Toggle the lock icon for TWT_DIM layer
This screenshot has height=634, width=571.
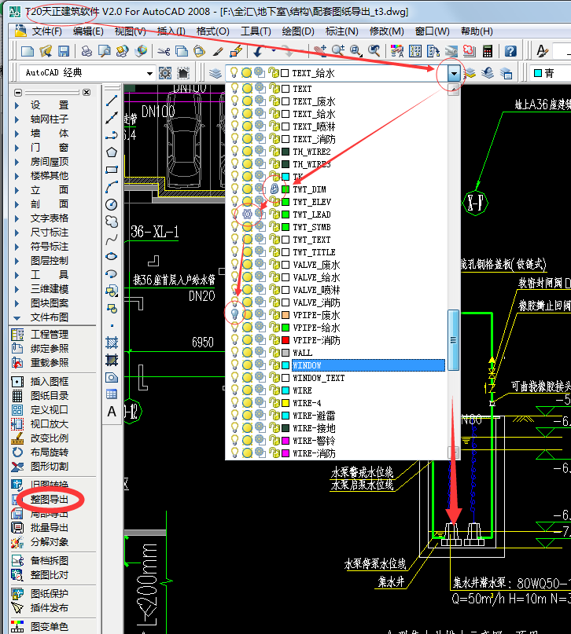274,189
